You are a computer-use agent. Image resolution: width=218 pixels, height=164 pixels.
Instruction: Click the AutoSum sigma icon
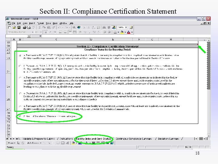[x=84, y=27]
